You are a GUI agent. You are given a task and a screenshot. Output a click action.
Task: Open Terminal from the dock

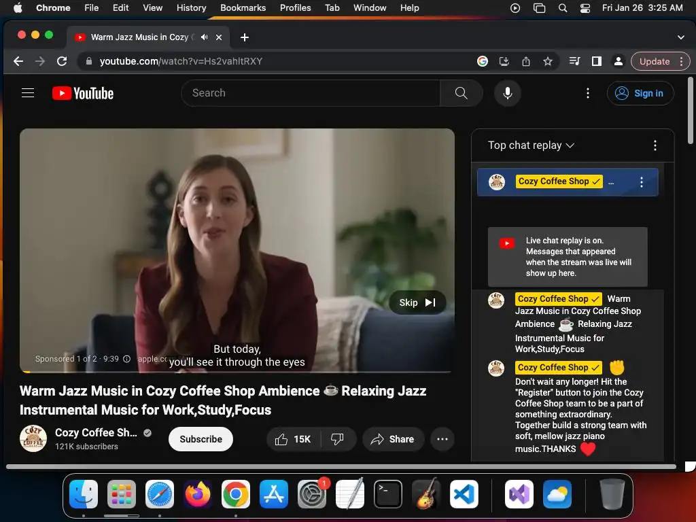click(387, 494)
